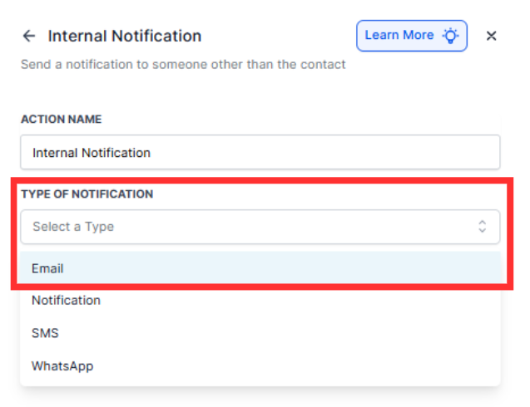This screenshot has height=407, width=530.
Task: Close the Internal Notification panel with X
Action: tap(492, 36)
